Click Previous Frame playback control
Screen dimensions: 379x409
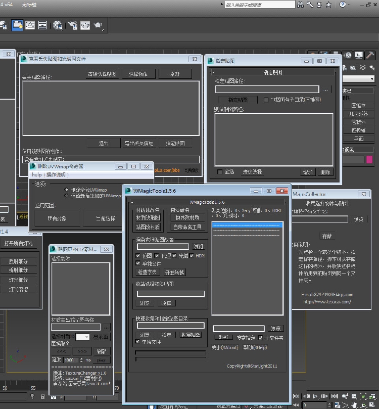coord(307,396)
